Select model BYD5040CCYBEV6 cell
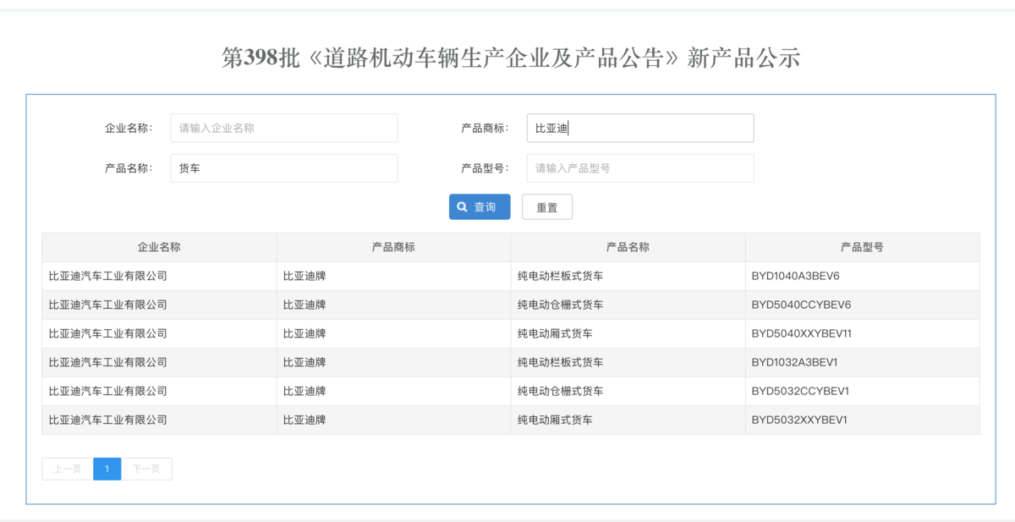 point(801,305)
